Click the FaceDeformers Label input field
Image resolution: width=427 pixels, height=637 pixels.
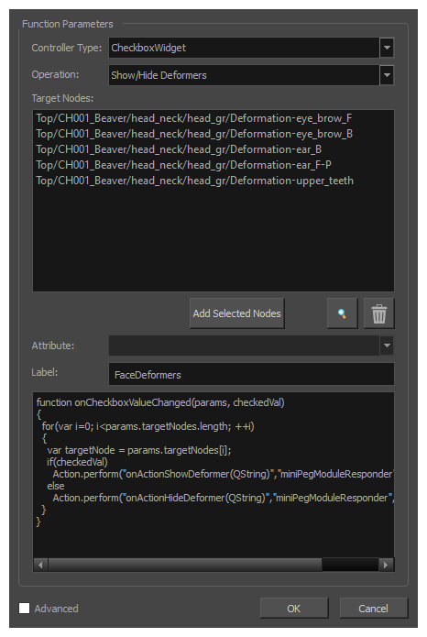coord(251,374)
